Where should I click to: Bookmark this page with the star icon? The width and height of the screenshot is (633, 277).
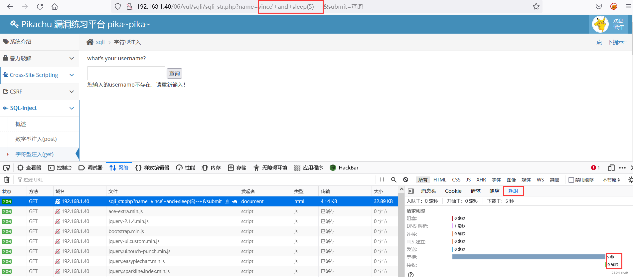pos(536,6)
